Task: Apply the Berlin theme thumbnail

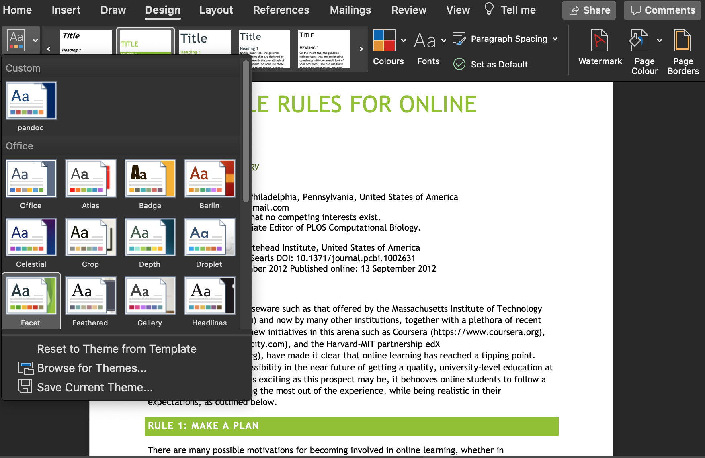Action: pos(209,179)
